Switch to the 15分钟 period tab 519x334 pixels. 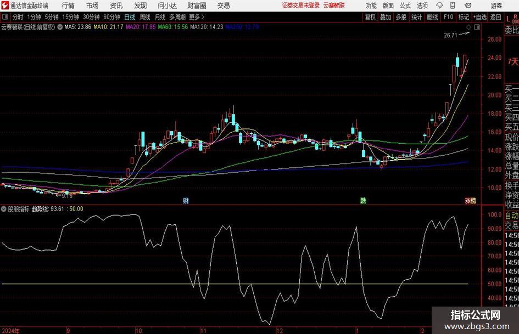point(71,17)
